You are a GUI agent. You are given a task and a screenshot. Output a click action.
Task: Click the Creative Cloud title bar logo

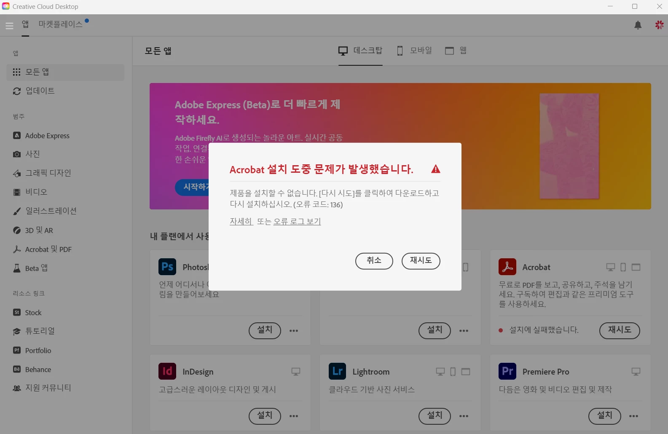(x=6, y=6)
